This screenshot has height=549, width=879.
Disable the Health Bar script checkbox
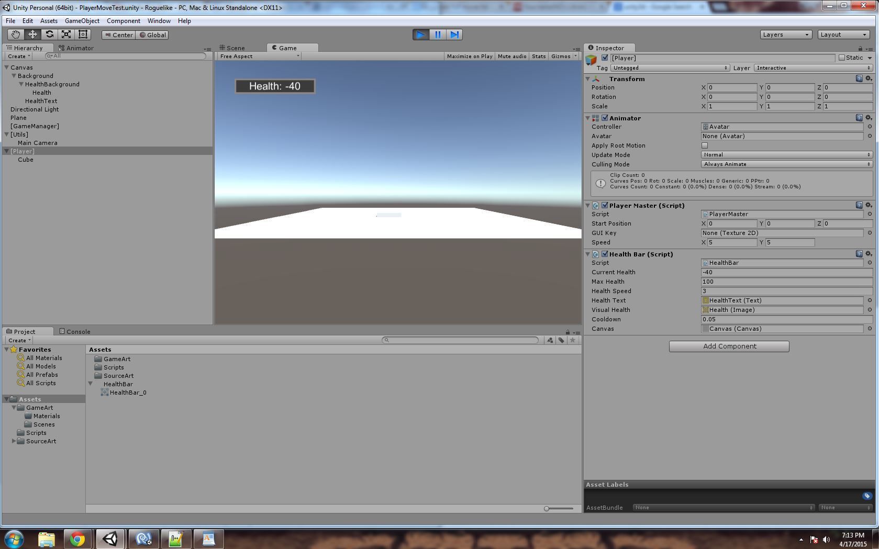click(605, 254)
